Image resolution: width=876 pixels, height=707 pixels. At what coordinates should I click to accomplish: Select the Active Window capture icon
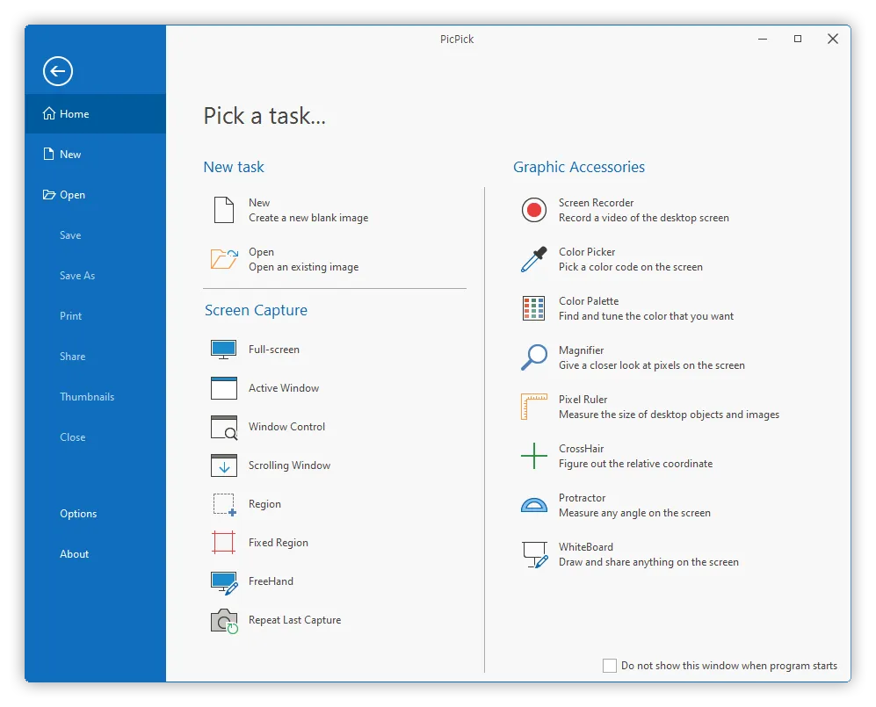223,388
